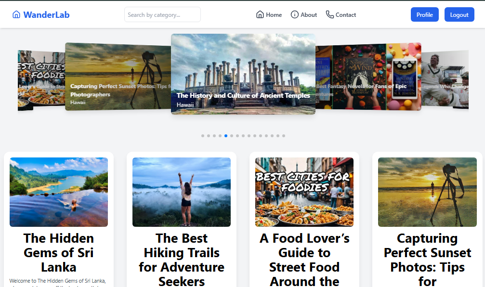The height and width of the screenshot is (287, 485).
Task: Open The Best Hiking Trails card title
Action: (182, 260)
